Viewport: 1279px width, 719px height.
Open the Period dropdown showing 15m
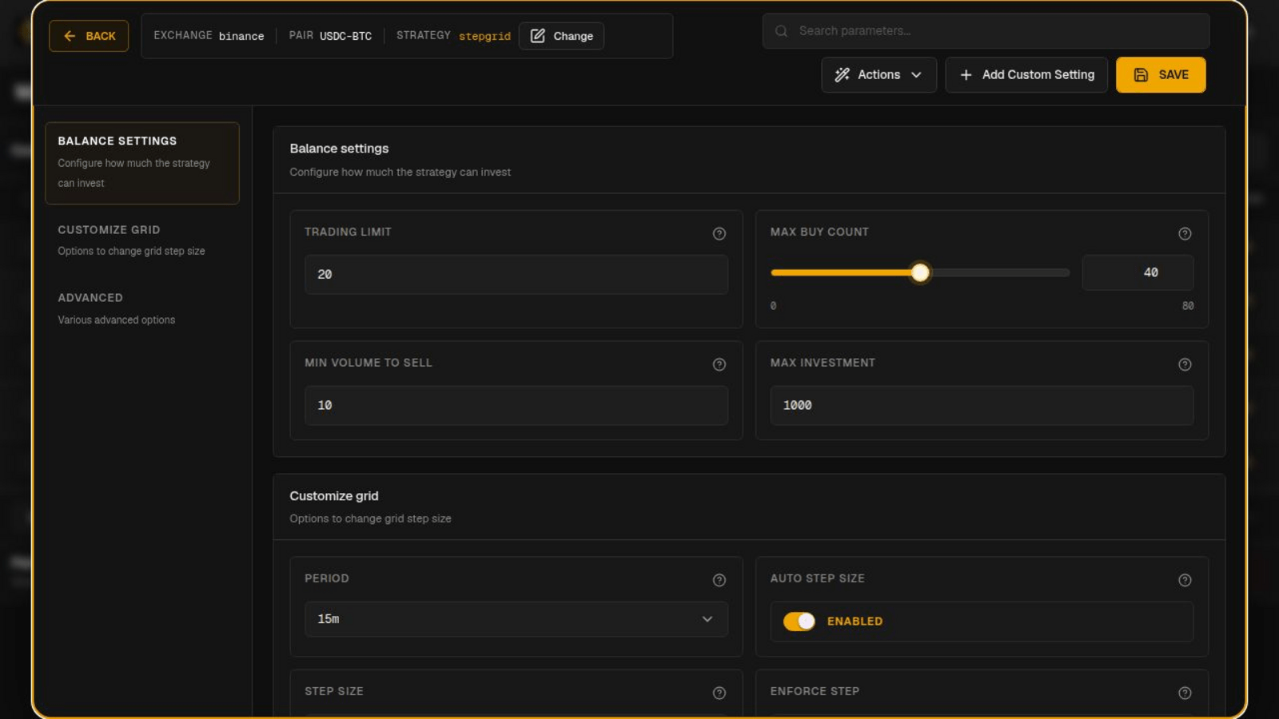tap(516, 619)
